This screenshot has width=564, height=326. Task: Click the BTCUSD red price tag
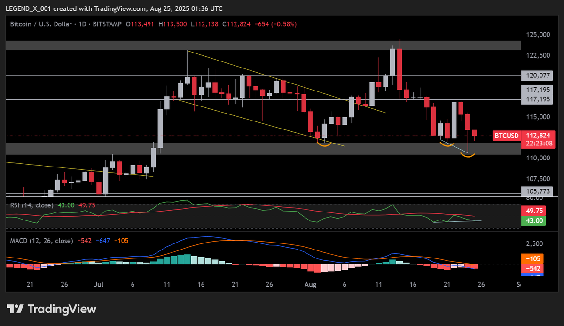click(506, 136)
